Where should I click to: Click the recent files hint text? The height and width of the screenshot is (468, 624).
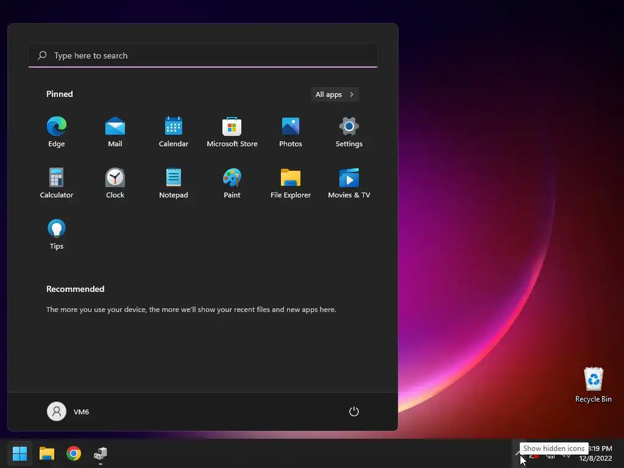[x=191, y=310]
